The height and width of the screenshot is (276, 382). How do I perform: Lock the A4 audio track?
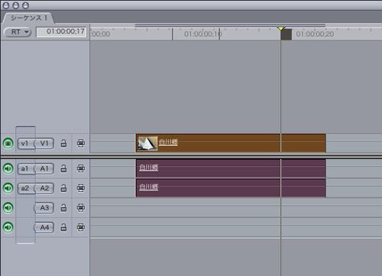tap(63, 227)
